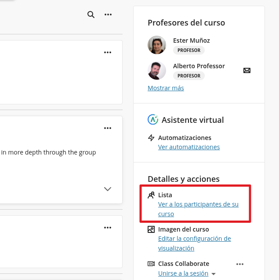Click the PROFESOR badge under Alberto Professor
Screen dimensions: 279x280
click(x=189, y=76)
